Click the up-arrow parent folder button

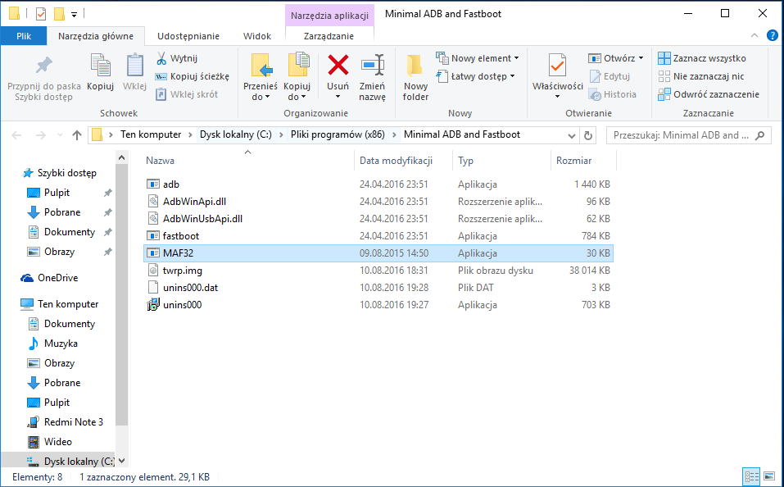(x=77, y=134)
